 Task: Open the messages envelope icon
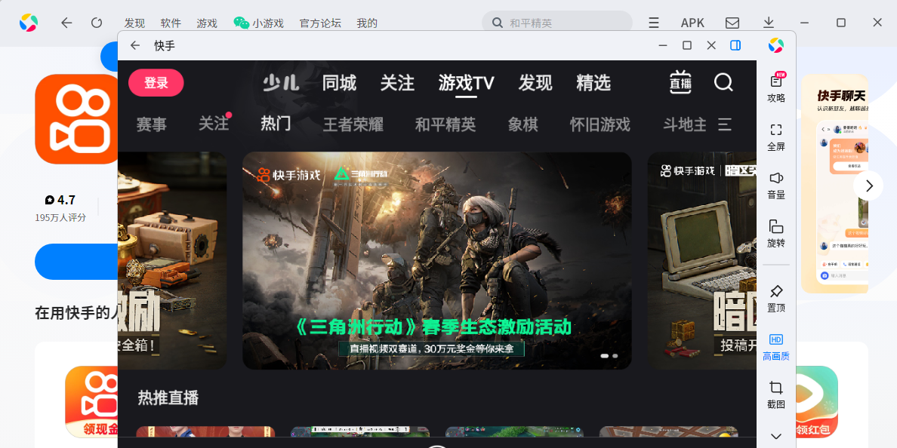(732, 23)
